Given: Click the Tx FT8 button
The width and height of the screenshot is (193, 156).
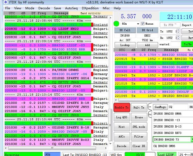Looking at the screenshot, I should [x=170, y=25].
